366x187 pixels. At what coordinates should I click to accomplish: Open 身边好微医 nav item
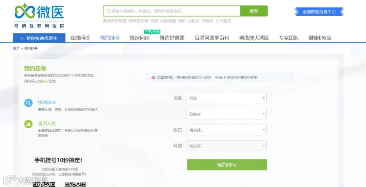172,38
